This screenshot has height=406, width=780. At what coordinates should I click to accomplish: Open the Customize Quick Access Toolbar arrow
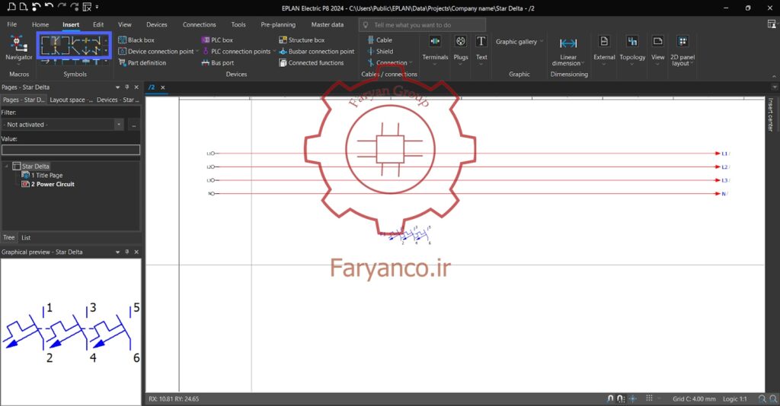pos(97,7)
